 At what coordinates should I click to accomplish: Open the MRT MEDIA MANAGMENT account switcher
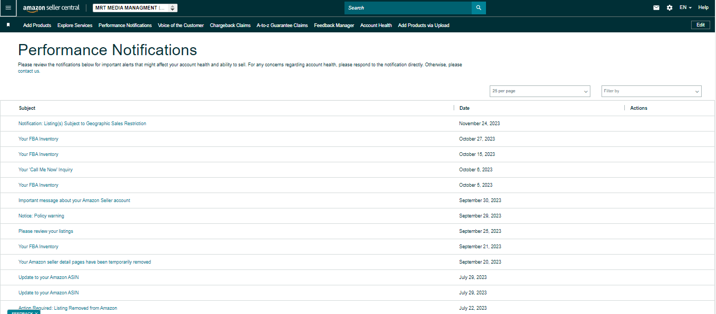tap(135, 8)
